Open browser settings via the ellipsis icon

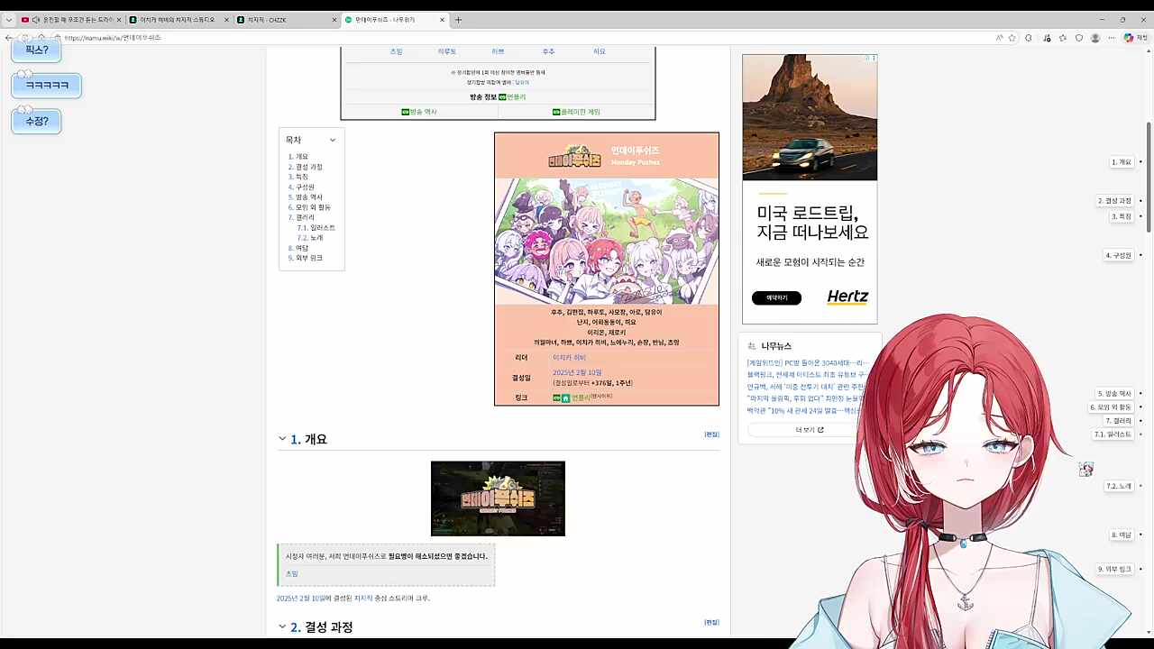pyautogui.click(x=1112, y=38)
